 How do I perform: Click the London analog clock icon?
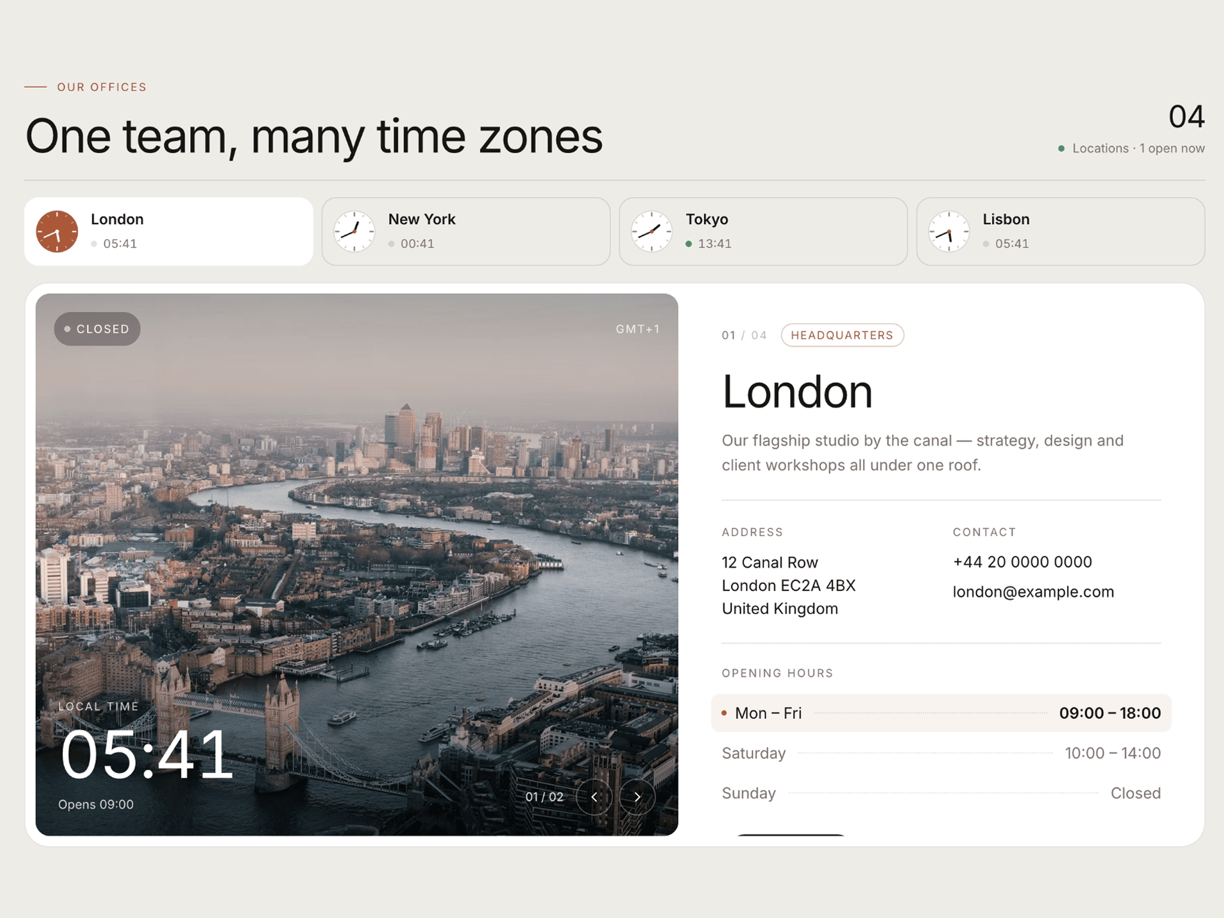[57, 231]
